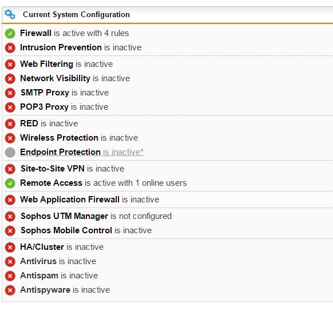This screenshot has width=333, height=311.
Task: Click the green check icon next to Firewall
Action: click(x=10, y=34)
